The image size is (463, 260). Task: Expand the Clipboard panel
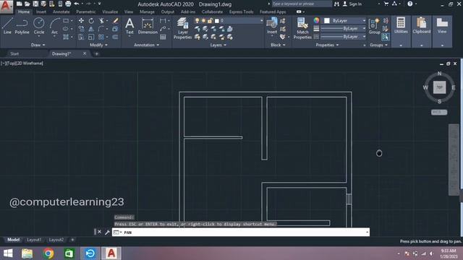[421, 45]
